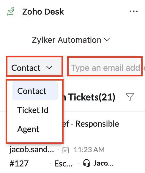Click the tickets filter funnel icon
The width and height of the screenshot is (145, 173).
pyautogui.click(x=130, y=97)
